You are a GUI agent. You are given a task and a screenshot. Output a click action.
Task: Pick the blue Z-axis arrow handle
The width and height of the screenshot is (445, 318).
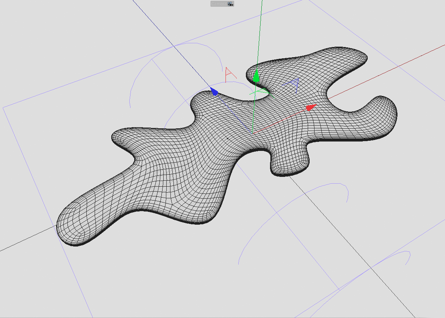(214, 91)
